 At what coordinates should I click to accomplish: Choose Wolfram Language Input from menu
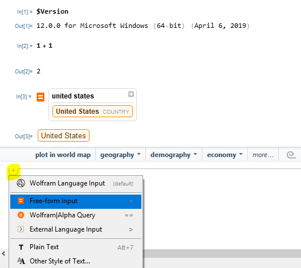pos(76,183)
